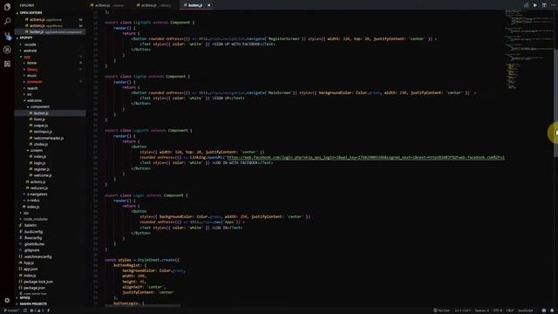Collapse the SPOTIFY project section
The height and width of the screenshot is (314, 558).
pos(25,38)
